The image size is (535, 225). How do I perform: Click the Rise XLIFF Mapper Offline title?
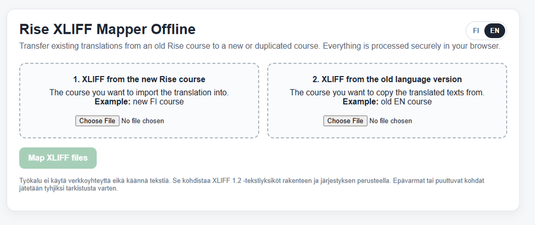(x=108, y=29)
